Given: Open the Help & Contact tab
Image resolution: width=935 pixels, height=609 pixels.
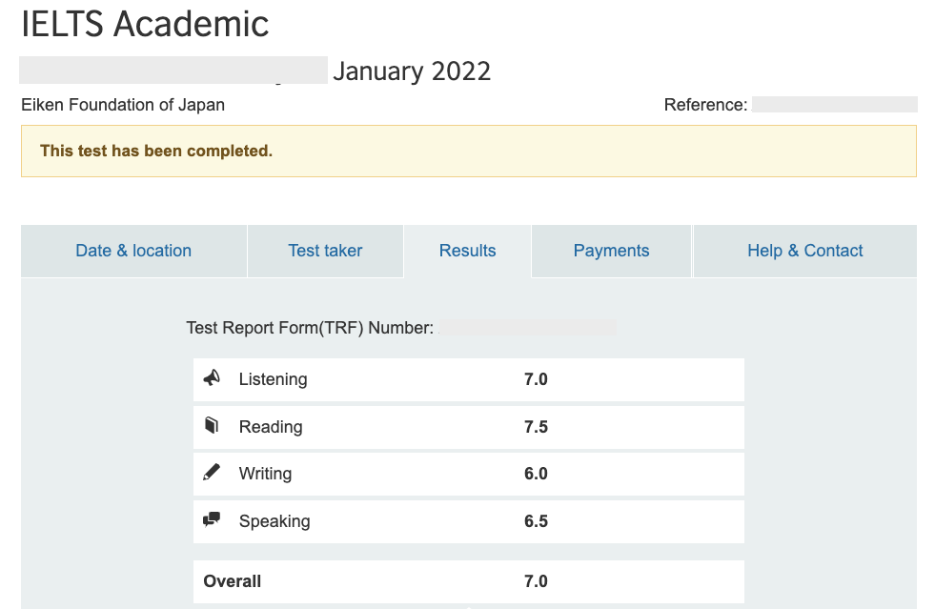Looking at the screenshot, I should click(804, 251).
